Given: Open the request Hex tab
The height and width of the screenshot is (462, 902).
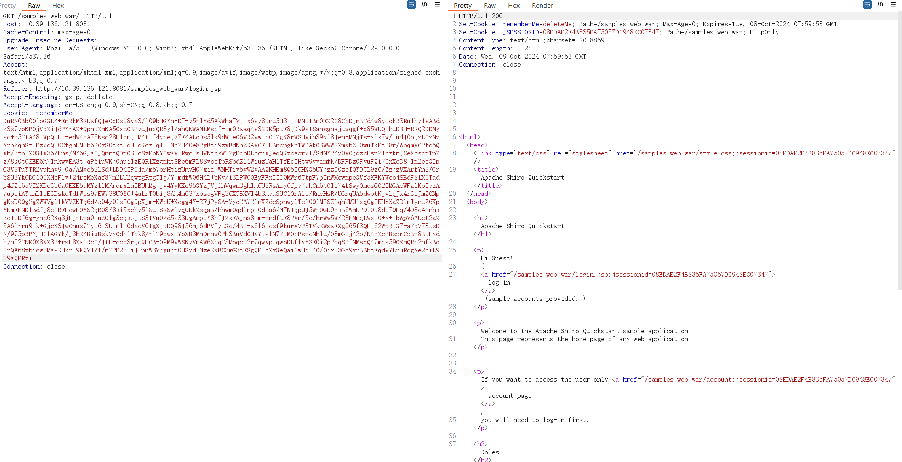Looking at the screenshot, I should pos(58,5).
